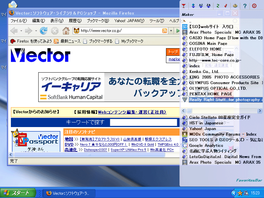Open the ブックマーク(B) menu
Screen dimensions: 264x198
[x=98, y=21]
